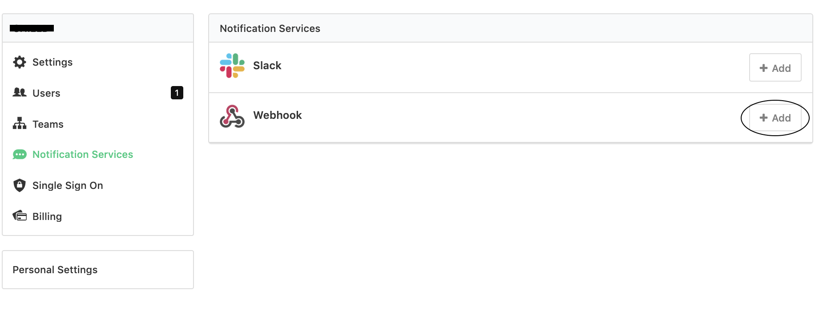This screenshot has width=815, height=314.
Task: Click the Slack logo icon
Action: click(232, 66)
